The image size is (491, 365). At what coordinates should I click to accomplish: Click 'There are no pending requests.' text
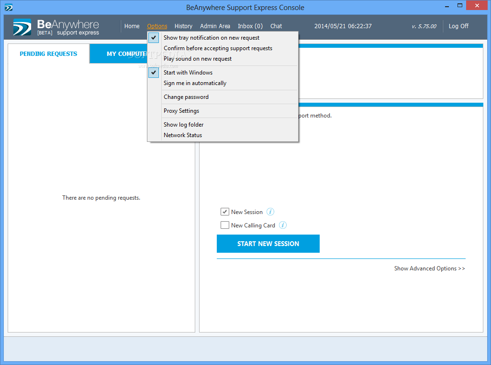(101, 198)
